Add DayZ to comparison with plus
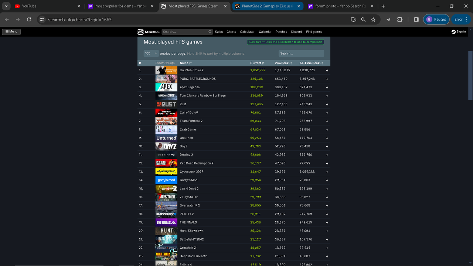Image resolution: width=473 pixels, height=266 pixels. coord(327,146)
